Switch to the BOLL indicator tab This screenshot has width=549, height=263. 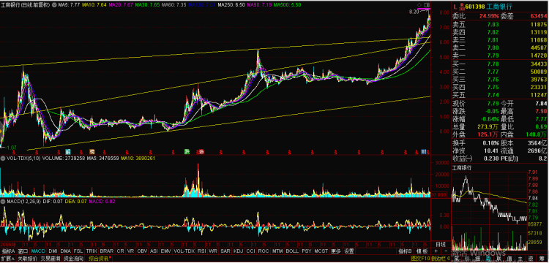coord(292,251)
